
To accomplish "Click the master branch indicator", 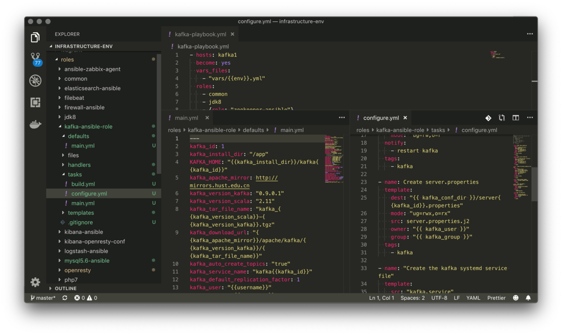I will click(x=43, y=298).
